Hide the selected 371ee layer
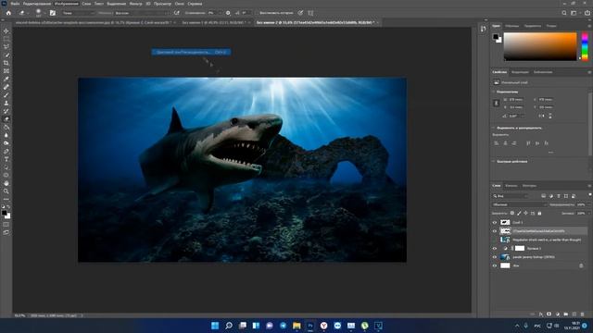Image resolution: width=593 pixels, height=333 pixels. 494,231
